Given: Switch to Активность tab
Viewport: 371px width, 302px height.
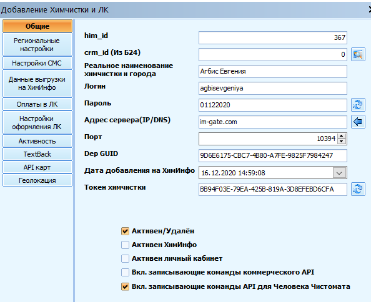Looking at the screenshot, I should pos(37,141).
